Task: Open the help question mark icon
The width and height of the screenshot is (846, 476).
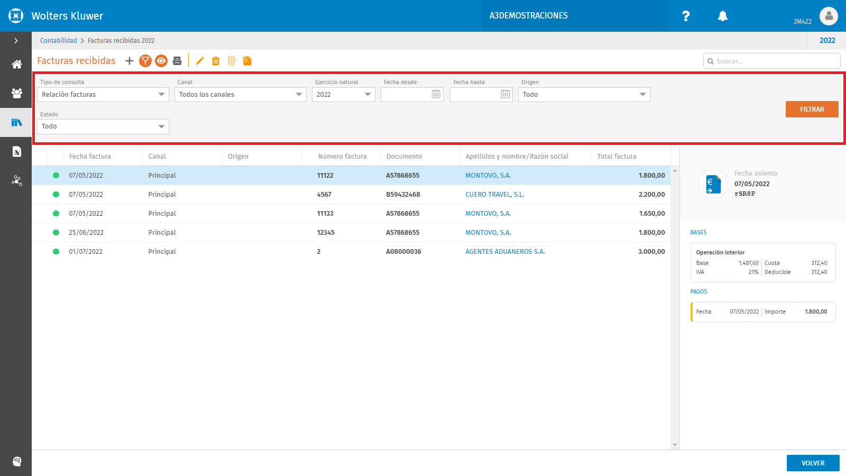Action: click(x=686, y=16)
